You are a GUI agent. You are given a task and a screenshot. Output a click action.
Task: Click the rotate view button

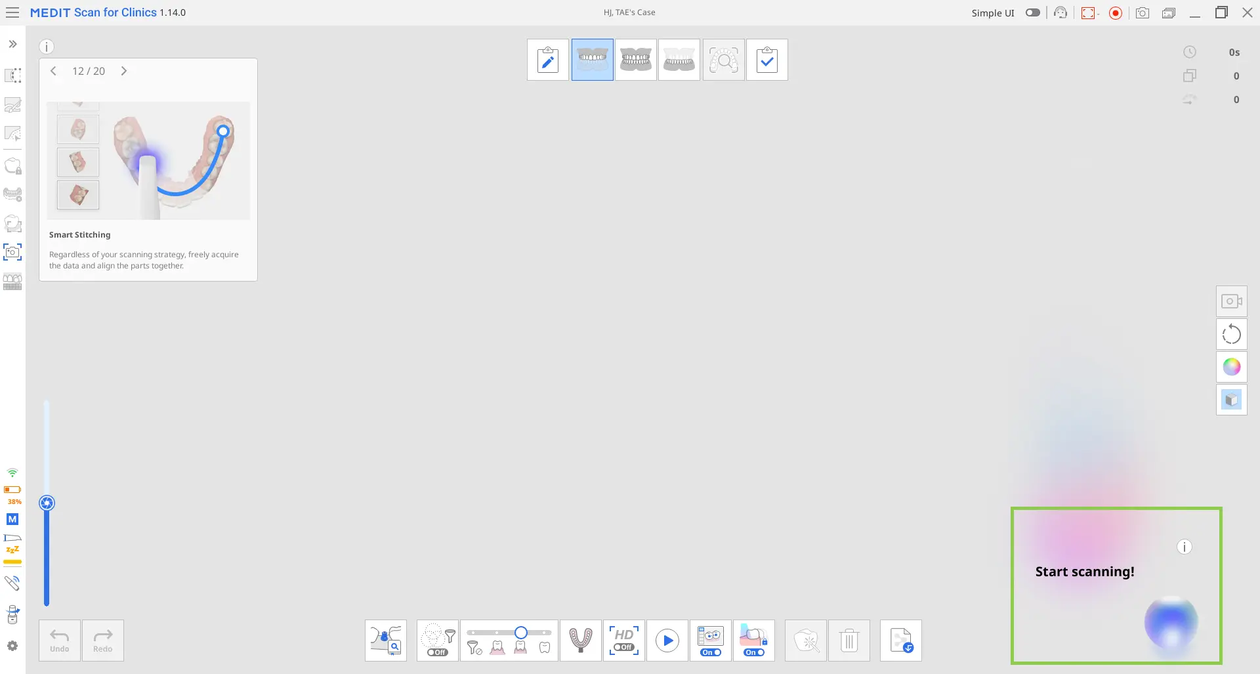point(1232,334)
